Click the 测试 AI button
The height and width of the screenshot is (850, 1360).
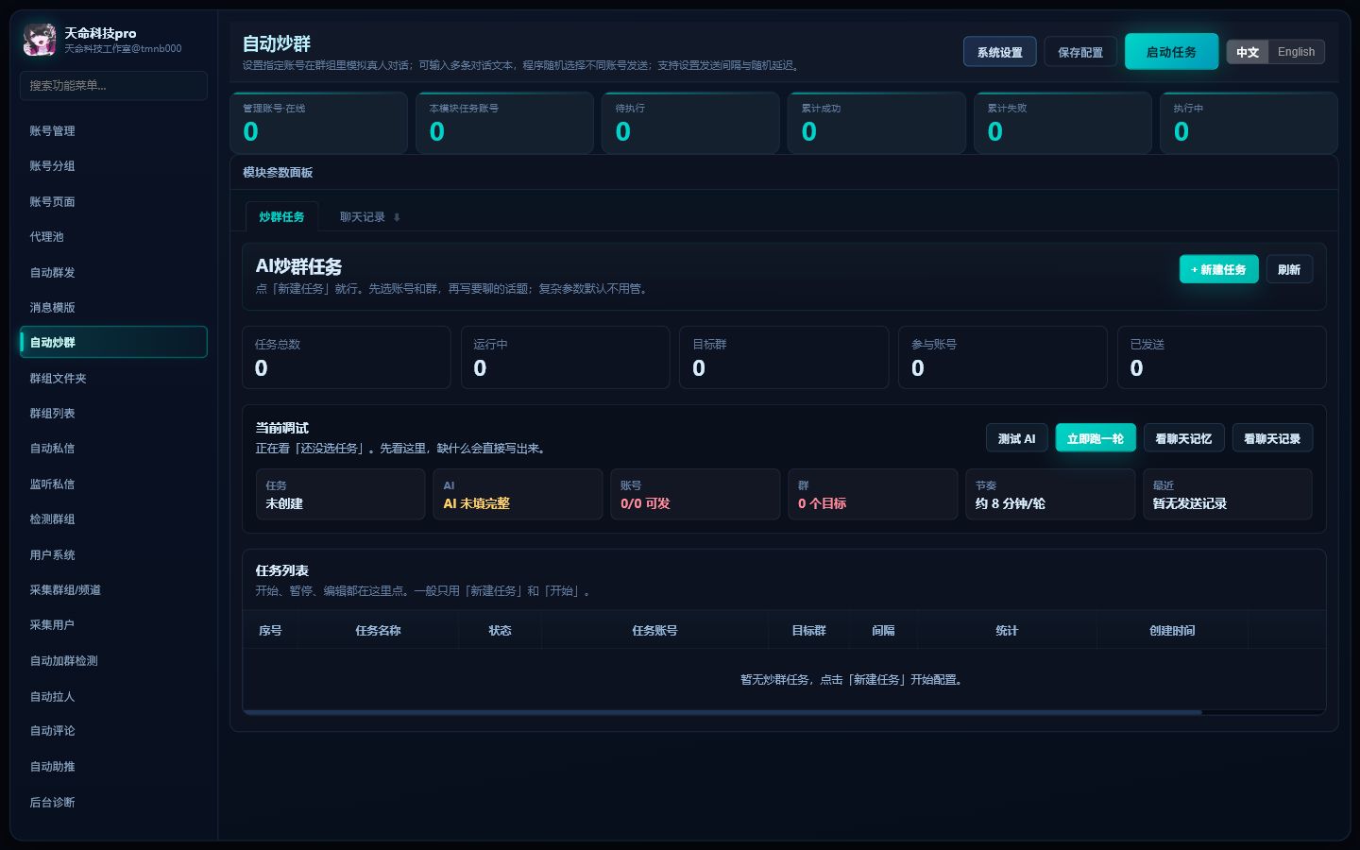pos(1017,438)
